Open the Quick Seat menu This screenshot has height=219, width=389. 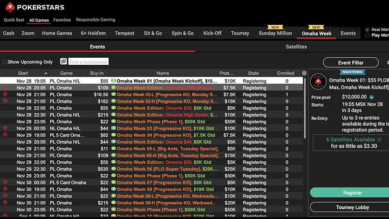(14, 20)
